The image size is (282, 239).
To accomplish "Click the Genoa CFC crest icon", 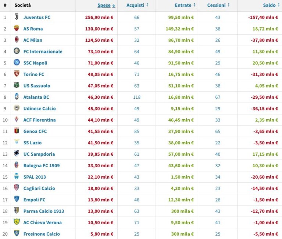I will coord(17,131).
